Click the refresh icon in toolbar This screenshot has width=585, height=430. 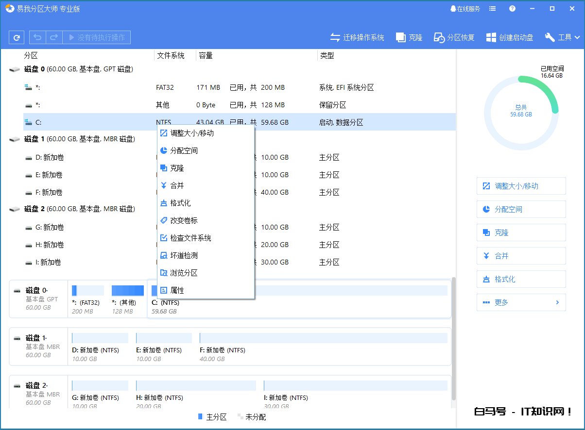tap(17, 37)
